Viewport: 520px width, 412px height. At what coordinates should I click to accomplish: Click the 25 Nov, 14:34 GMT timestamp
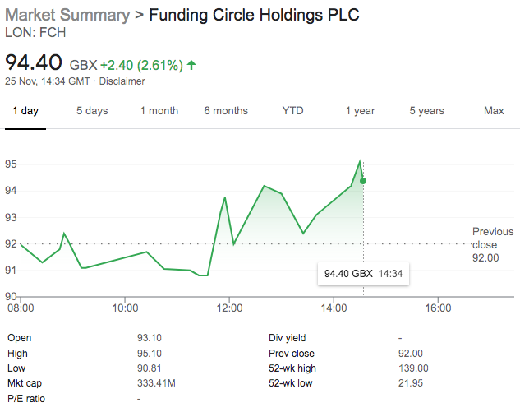click(x=48, y=81)
